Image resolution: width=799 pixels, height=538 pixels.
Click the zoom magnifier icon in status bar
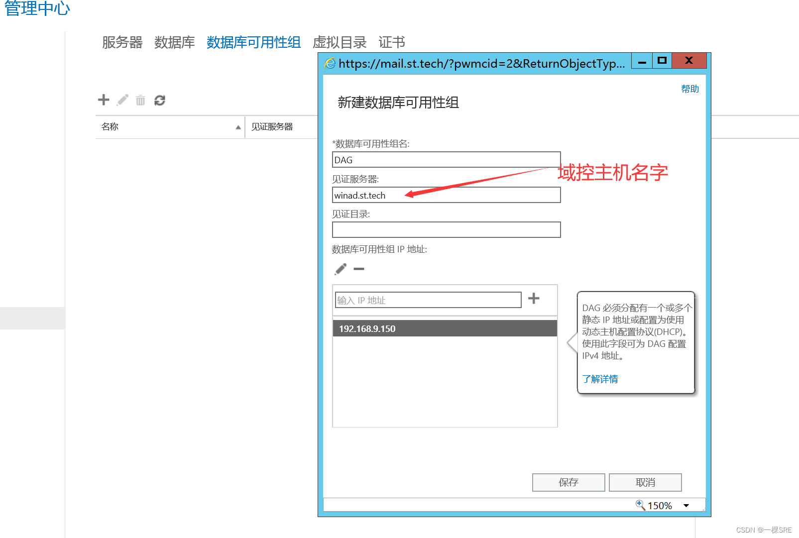pos(640,505)
